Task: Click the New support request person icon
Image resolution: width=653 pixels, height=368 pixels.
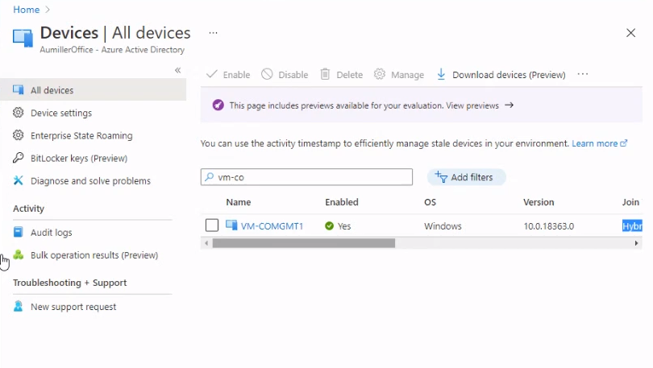Action: click(19, 307)
